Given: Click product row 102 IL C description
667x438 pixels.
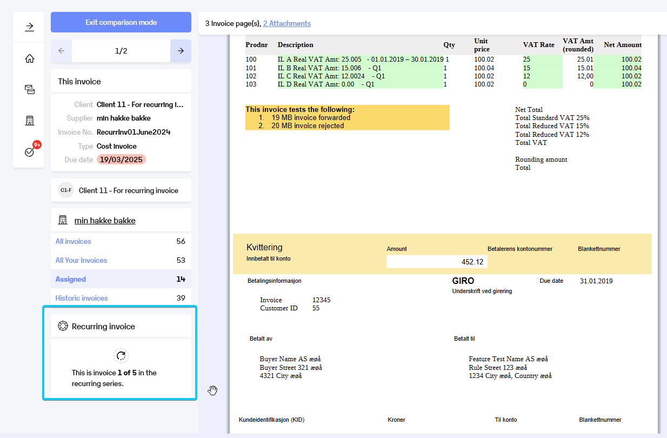Looking at the screenshot, I should [x=331, y=76].
